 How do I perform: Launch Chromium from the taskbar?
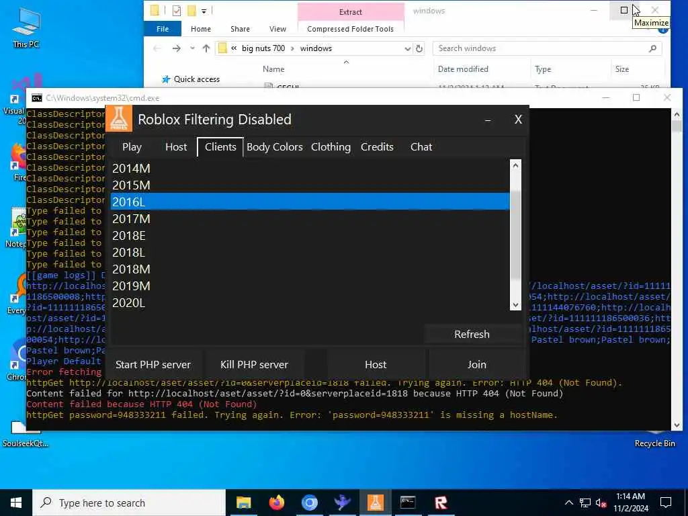pos(309,503)
